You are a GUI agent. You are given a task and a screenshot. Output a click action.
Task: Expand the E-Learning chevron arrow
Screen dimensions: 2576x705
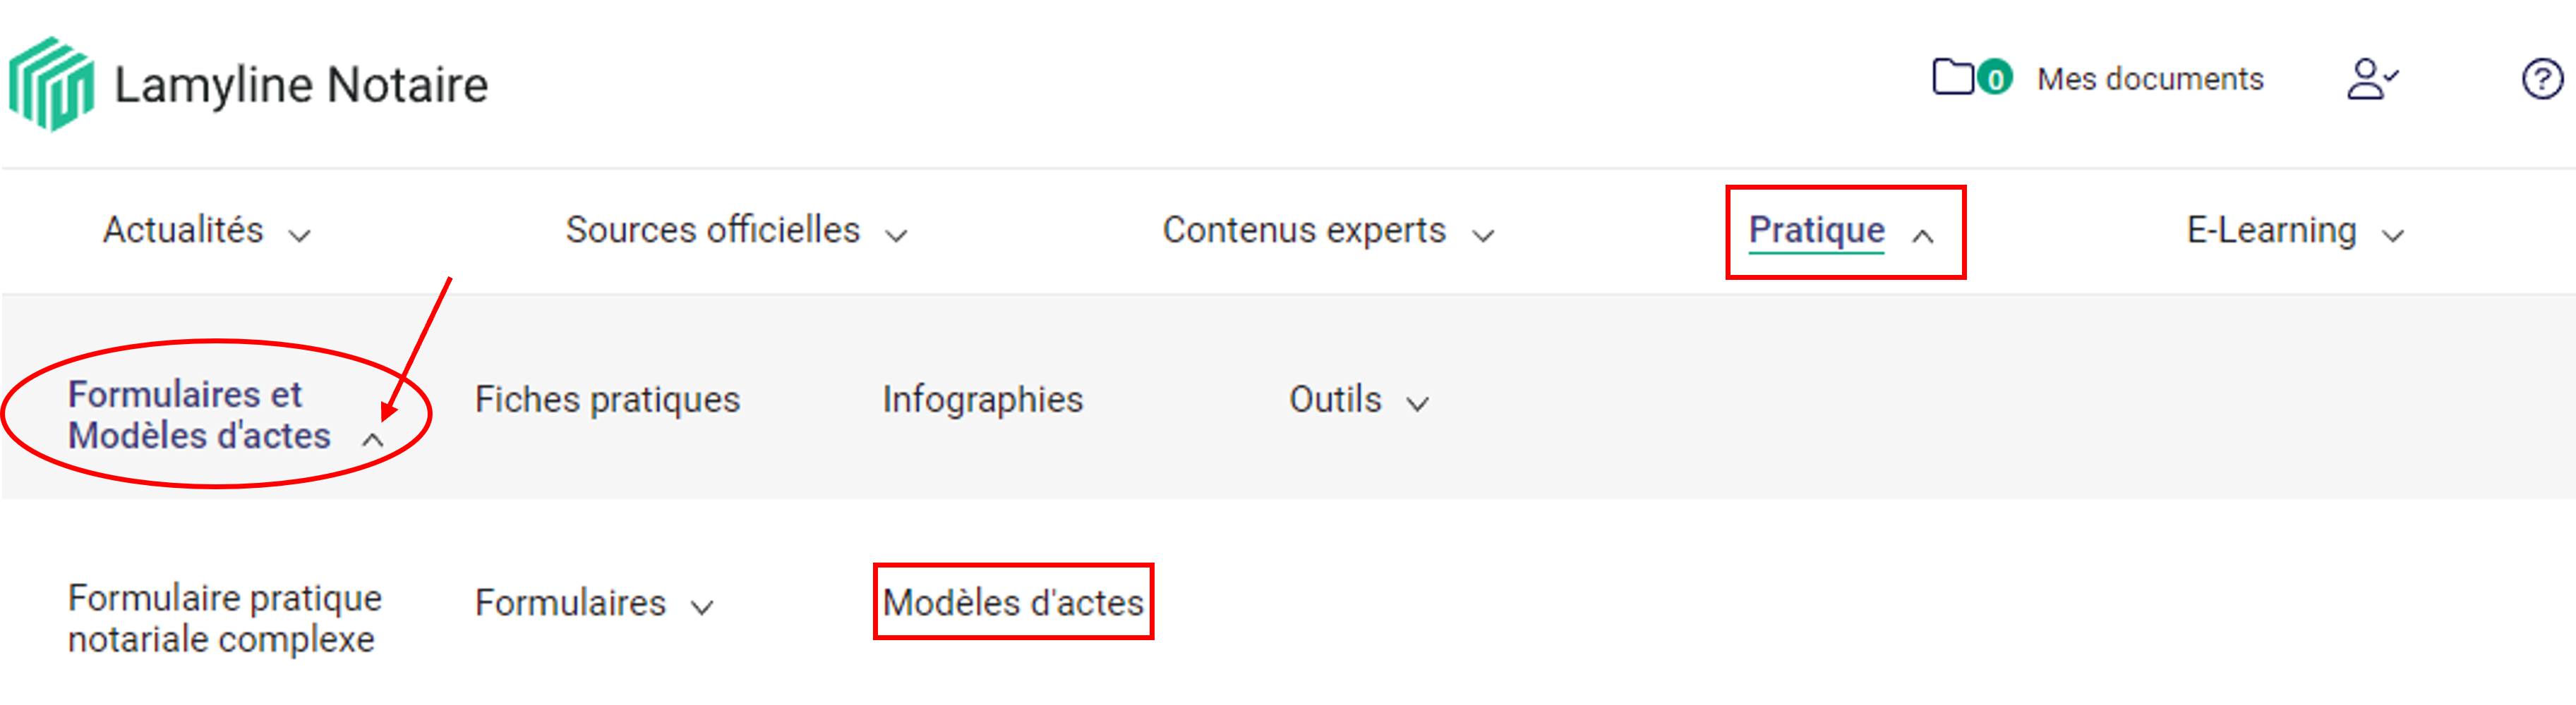point(2393,235)
